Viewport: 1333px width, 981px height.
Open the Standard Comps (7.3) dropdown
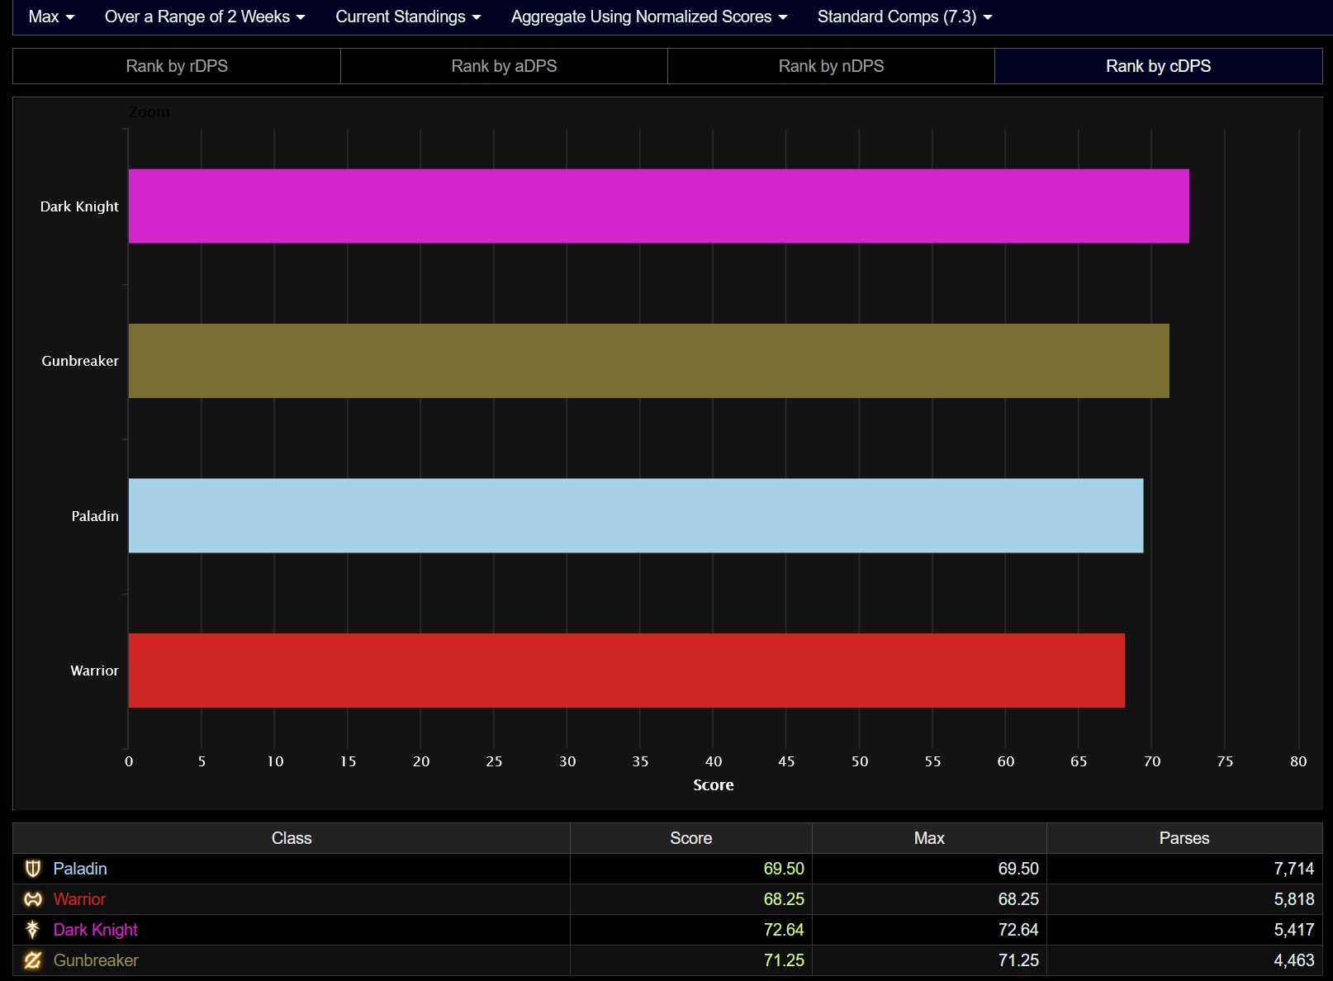click(904, 17)
